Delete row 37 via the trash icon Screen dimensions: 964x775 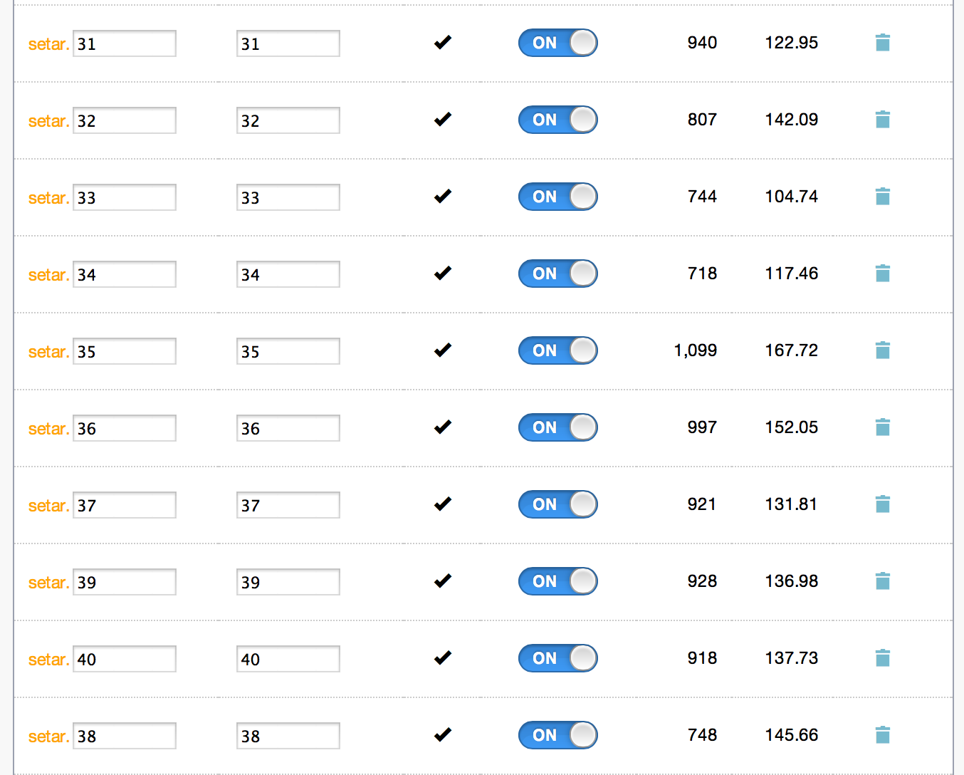pyautogui.click(x=882, y=504)
